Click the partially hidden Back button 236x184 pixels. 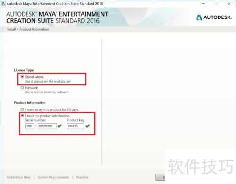point(160,177)
